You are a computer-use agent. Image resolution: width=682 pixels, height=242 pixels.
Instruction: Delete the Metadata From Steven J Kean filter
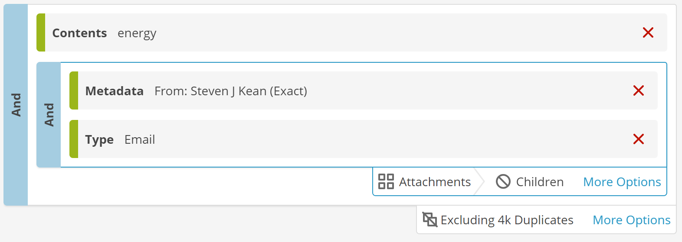pos(638,90)
